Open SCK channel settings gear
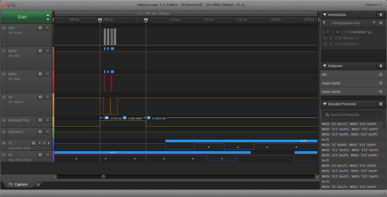Image resolution: width=387 pixels, height=197 pixels. click(x=40, y=28)
